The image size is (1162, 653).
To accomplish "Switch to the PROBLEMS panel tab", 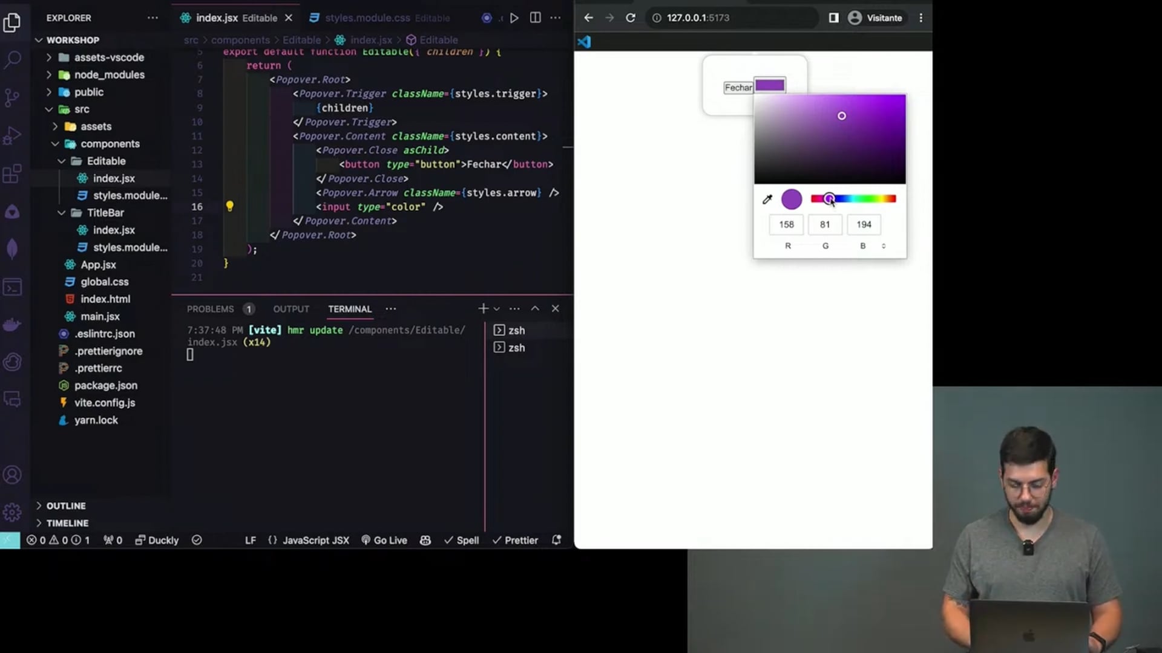I will 210,309.
